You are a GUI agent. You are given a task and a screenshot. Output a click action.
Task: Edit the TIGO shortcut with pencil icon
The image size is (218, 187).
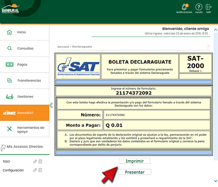click(x=35, y=161)
